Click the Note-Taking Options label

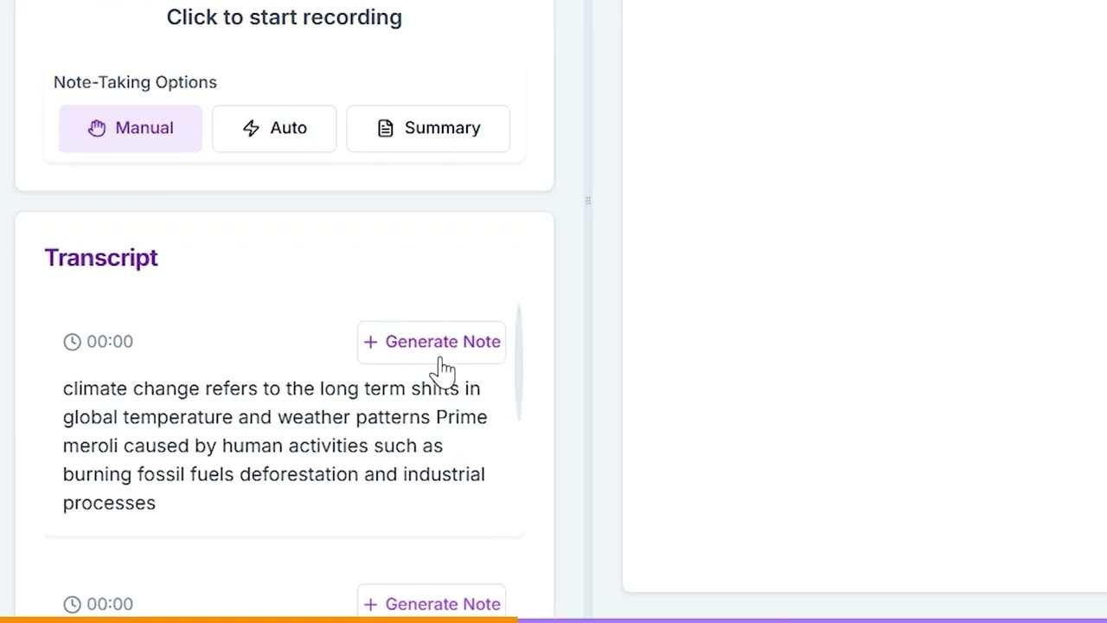(135, 82)
